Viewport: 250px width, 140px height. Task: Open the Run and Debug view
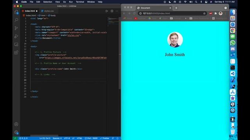(16, 36)
